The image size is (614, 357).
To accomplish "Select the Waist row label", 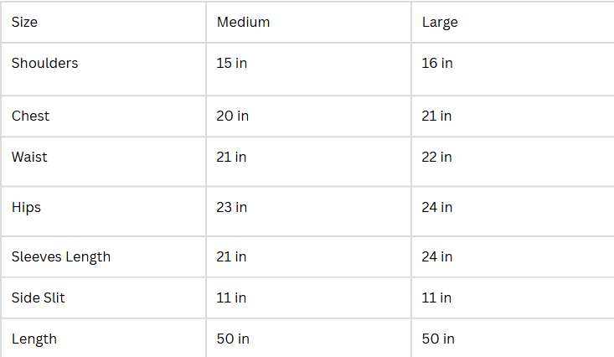I will point(29,157).
